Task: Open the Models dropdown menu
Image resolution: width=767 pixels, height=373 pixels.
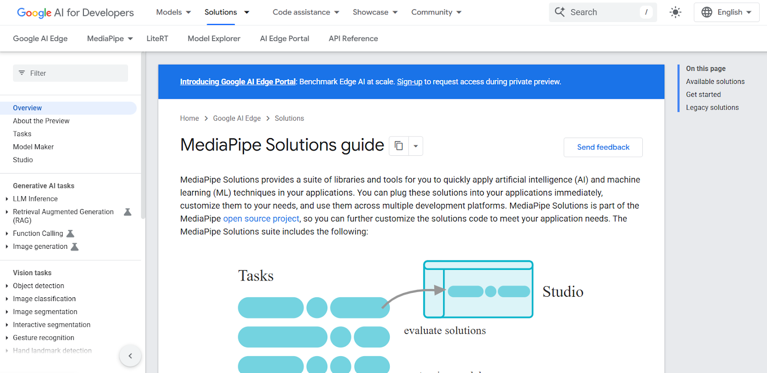Action: coord(174,12)
